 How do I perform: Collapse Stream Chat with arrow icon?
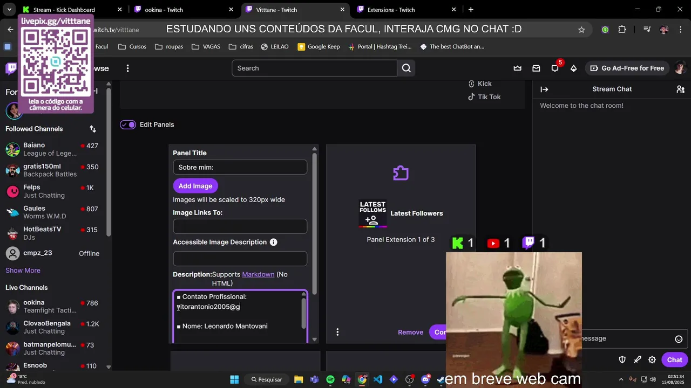(x=544, y=89)
